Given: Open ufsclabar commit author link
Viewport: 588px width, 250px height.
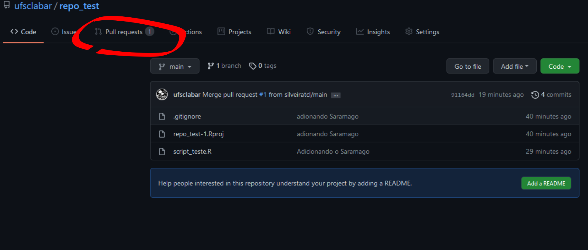Looking at the screenshot, I should [x=187, y=94].
